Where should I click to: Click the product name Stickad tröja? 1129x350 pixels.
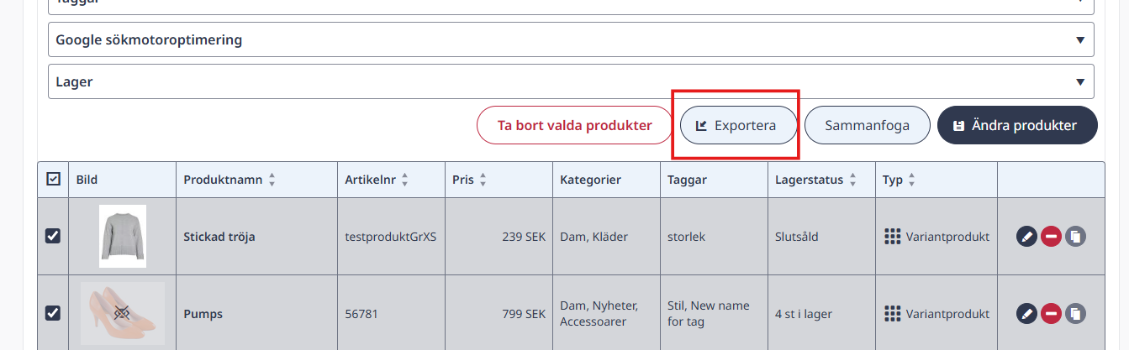coord(219,237)
